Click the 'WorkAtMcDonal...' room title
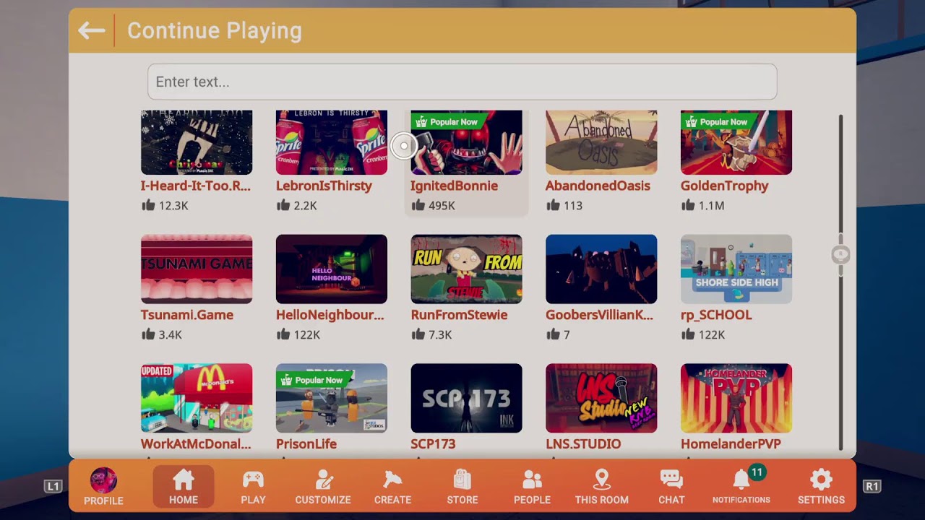Viewport: 925px width, 520px height. pos(196,444)
